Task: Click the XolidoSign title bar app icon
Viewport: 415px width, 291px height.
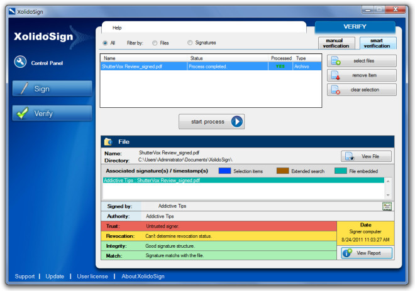Action: coord(12,11)
